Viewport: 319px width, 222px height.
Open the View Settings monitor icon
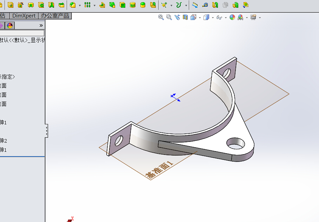pos(253,17)
